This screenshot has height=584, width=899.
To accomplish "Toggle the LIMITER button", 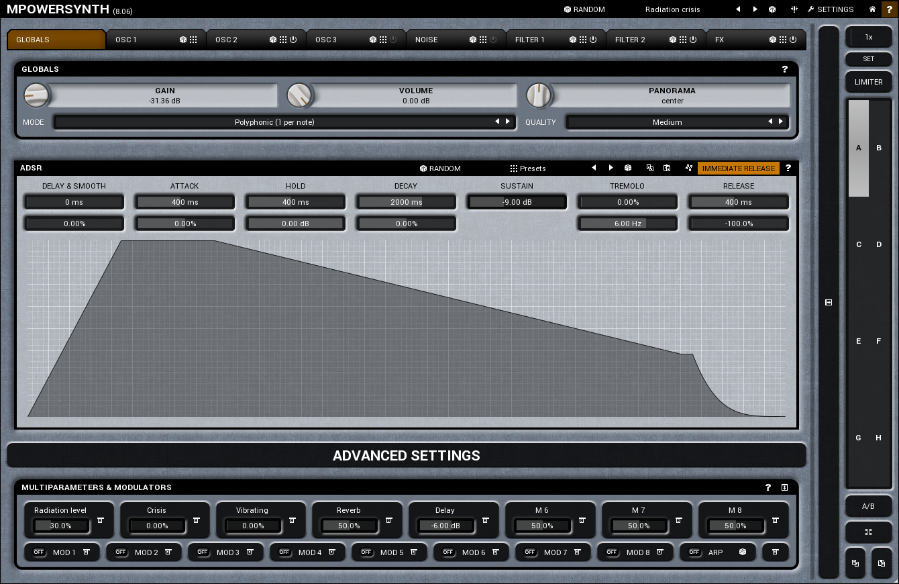I will coord(868,82).
